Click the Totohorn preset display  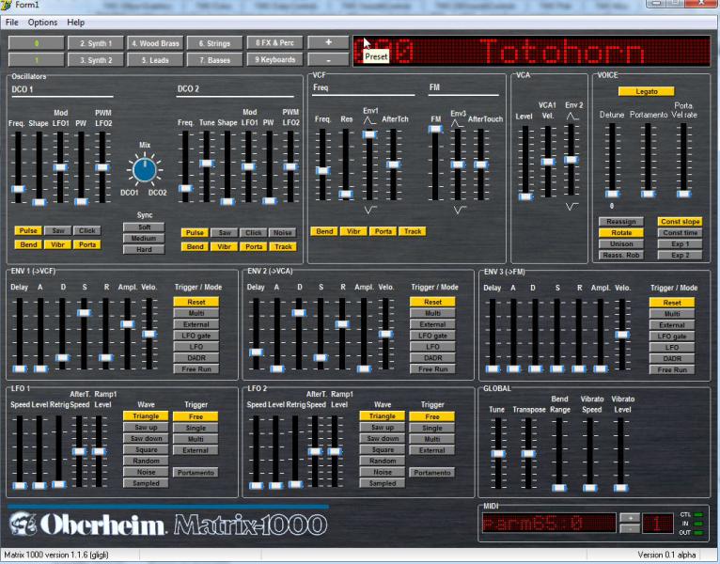tap(532, 51)
